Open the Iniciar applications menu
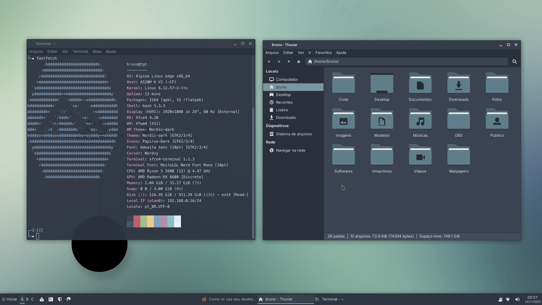The width and height of the screenshot is (542, 305). point(10,299)
